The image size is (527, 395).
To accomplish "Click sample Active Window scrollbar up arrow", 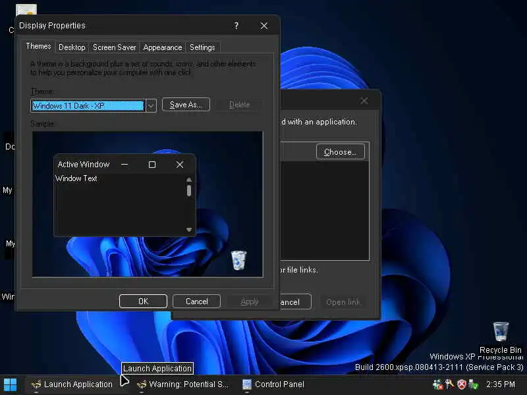I will click(189, 180).
